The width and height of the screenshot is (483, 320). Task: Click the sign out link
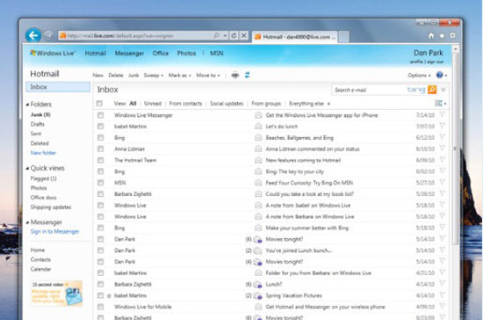click(x=436, y=62)
